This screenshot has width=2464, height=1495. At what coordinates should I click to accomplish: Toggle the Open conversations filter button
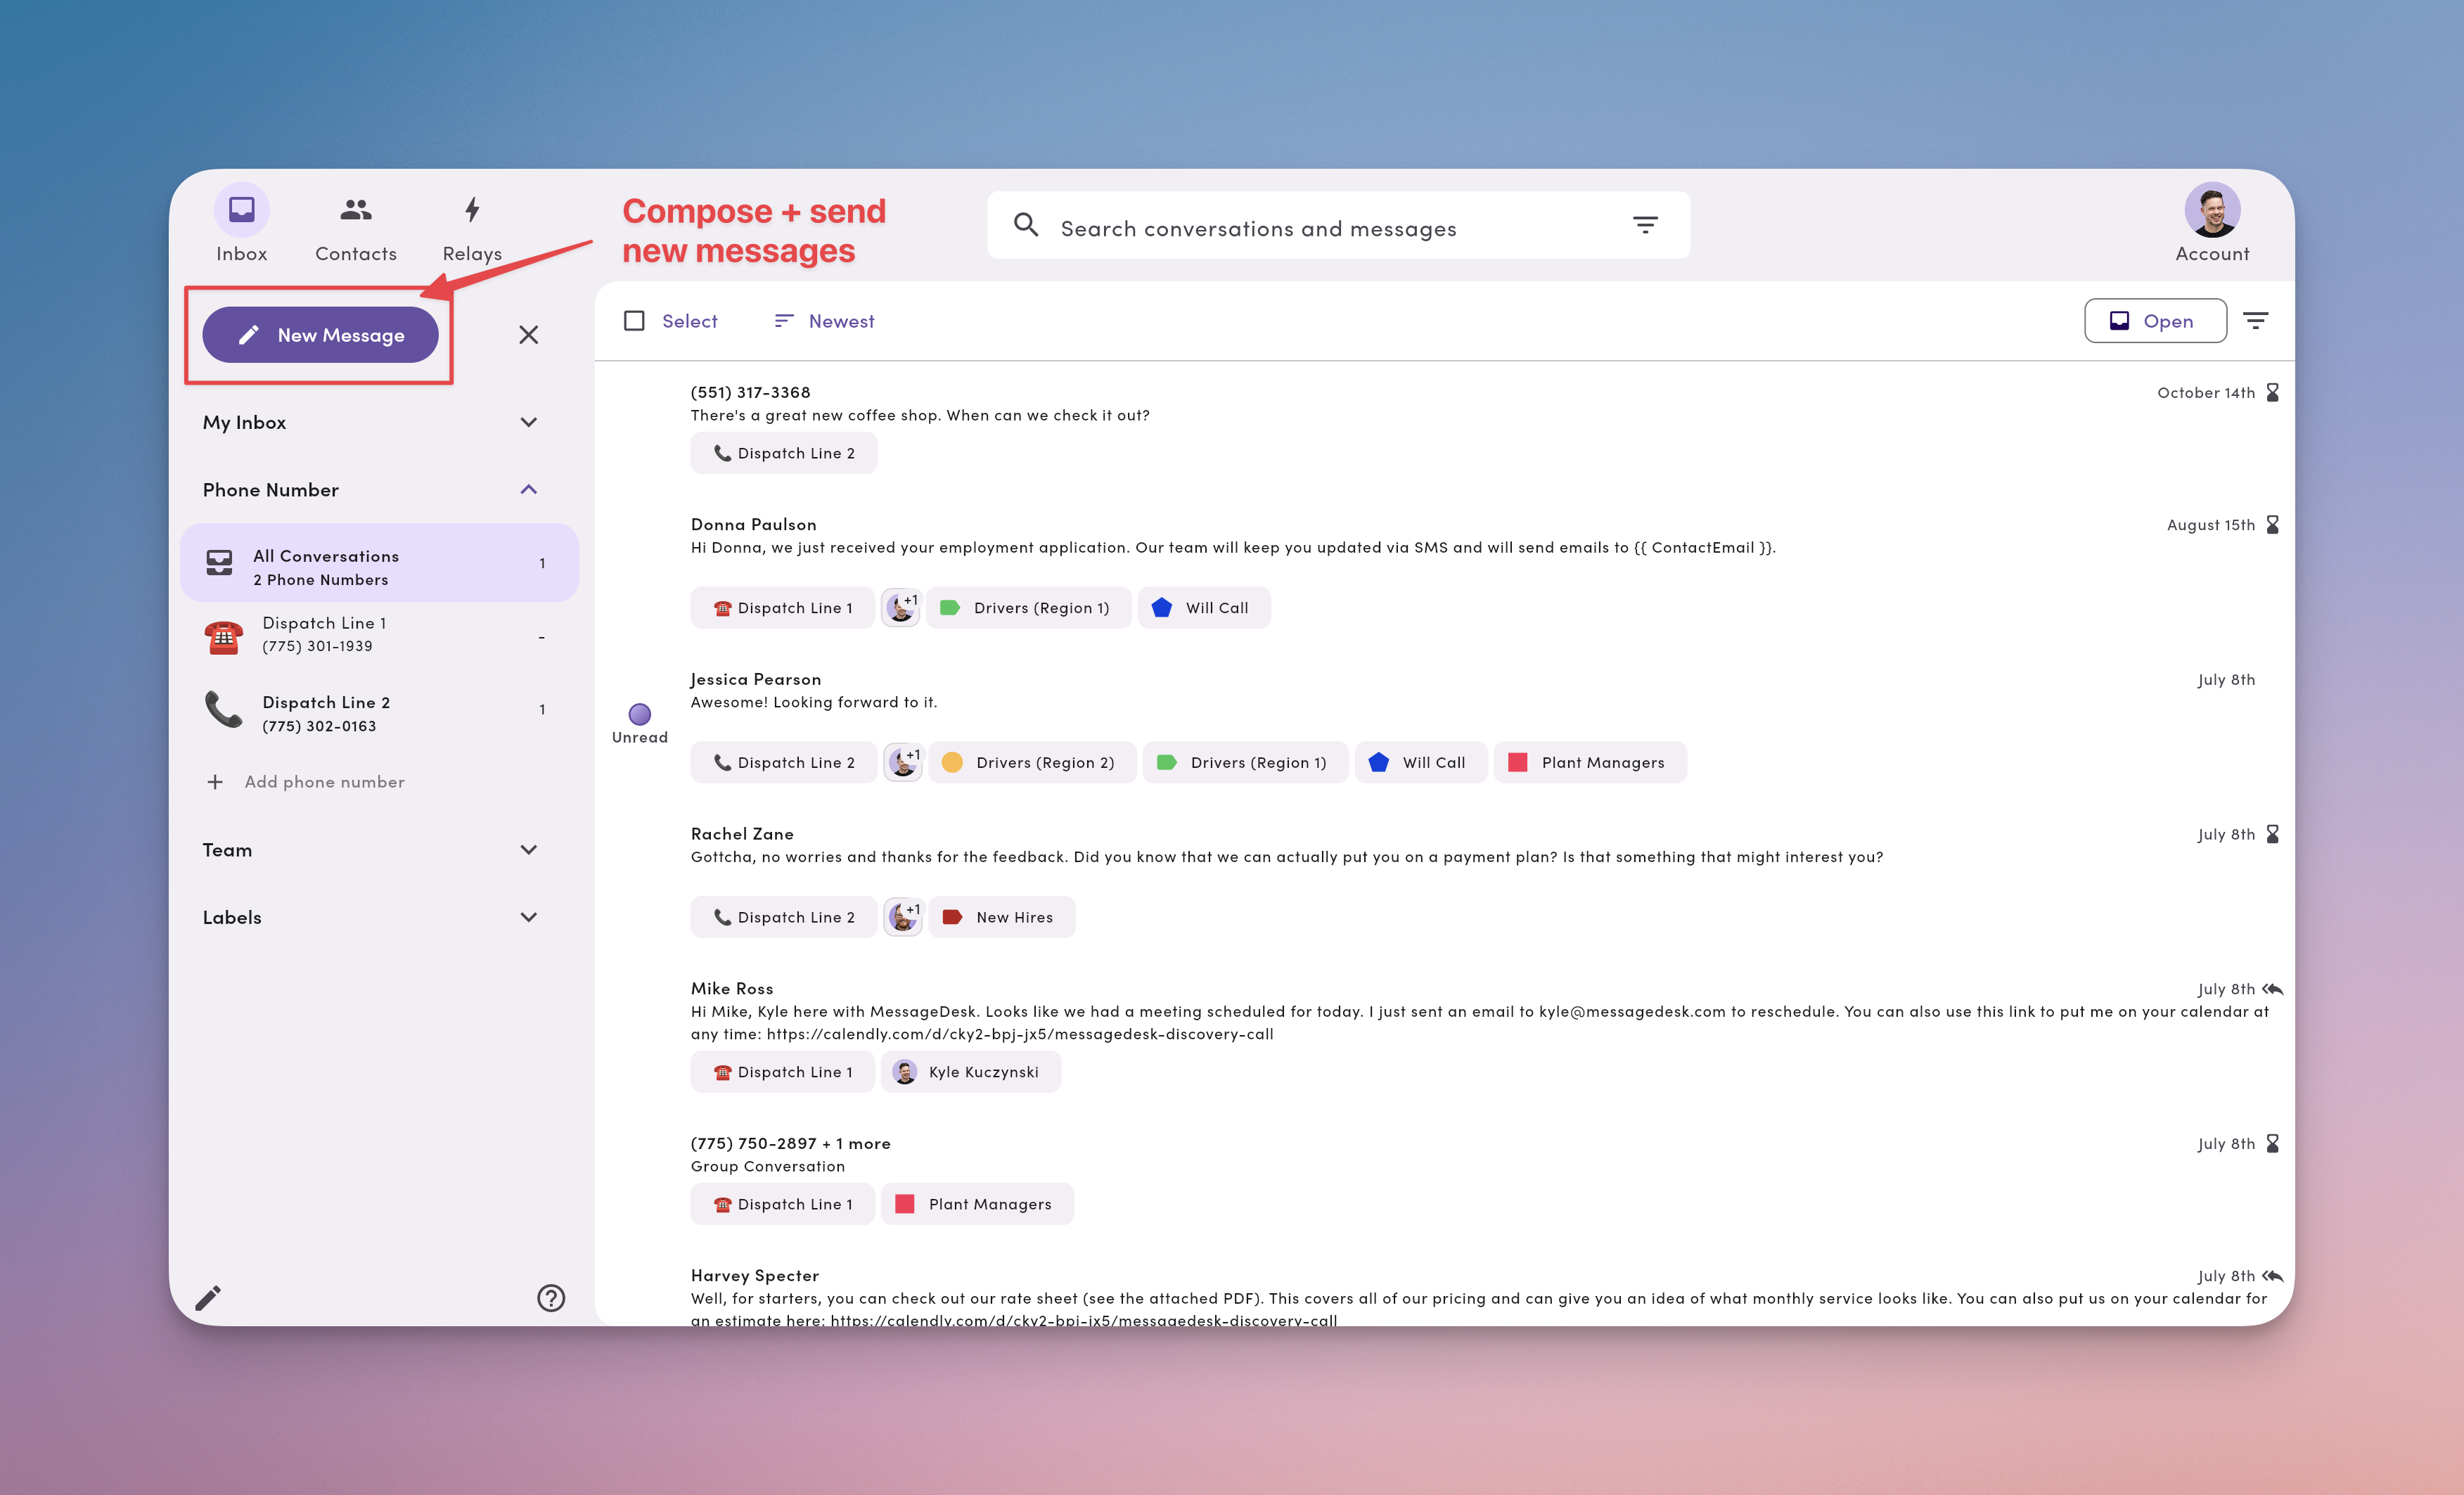pos(2154,321)
